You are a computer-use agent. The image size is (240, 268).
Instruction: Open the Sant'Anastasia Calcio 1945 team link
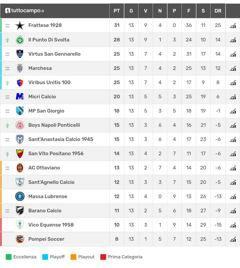coord(61,139)
